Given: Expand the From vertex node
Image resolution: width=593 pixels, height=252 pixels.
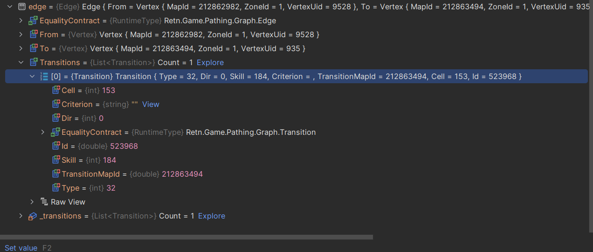Looking at the screenshot, I should click(21, 35).
